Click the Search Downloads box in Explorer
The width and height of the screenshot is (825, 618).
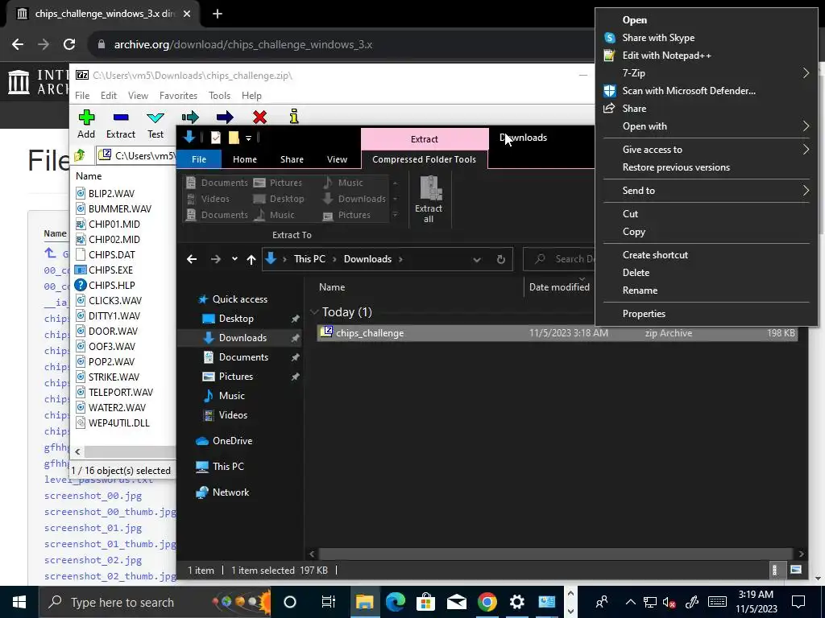click(559, 259)
